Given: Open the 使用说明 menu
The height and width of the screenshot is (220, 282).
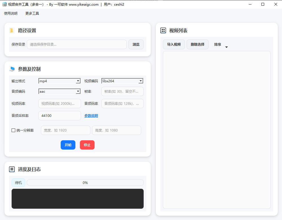Looking at the screenshot, I should tap(10, 13).
